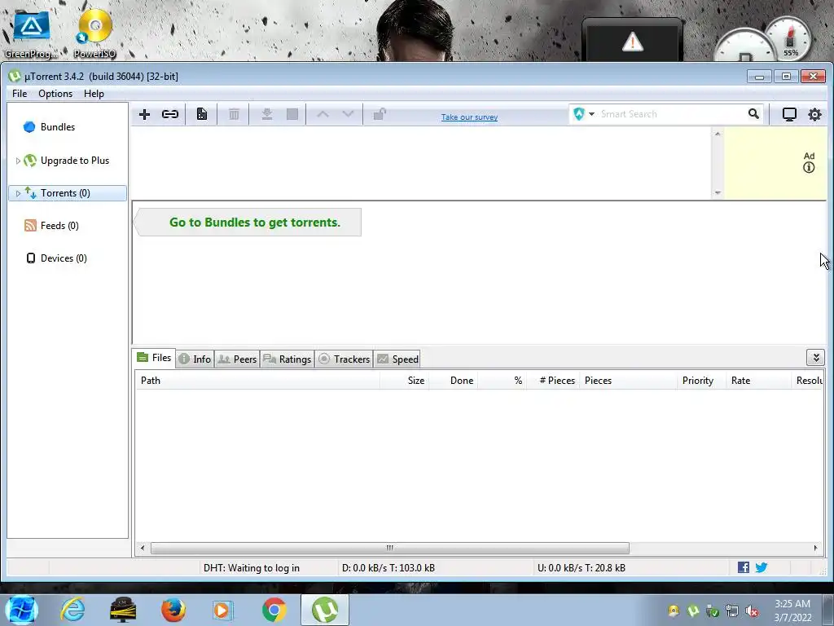Image resolution: width=834 pixels, height=626 pixels.
Task: Click the Size column header
Action: point(404,381)
